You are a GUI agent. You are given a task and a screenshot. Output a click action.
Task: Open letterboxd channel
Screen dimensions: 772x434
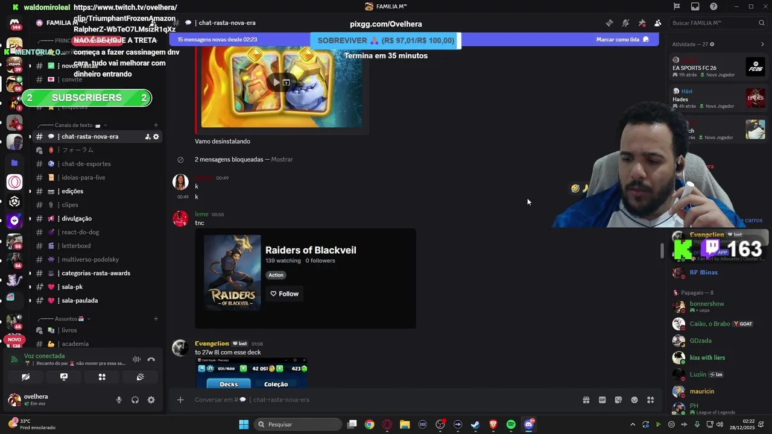[x=96, y=246]
